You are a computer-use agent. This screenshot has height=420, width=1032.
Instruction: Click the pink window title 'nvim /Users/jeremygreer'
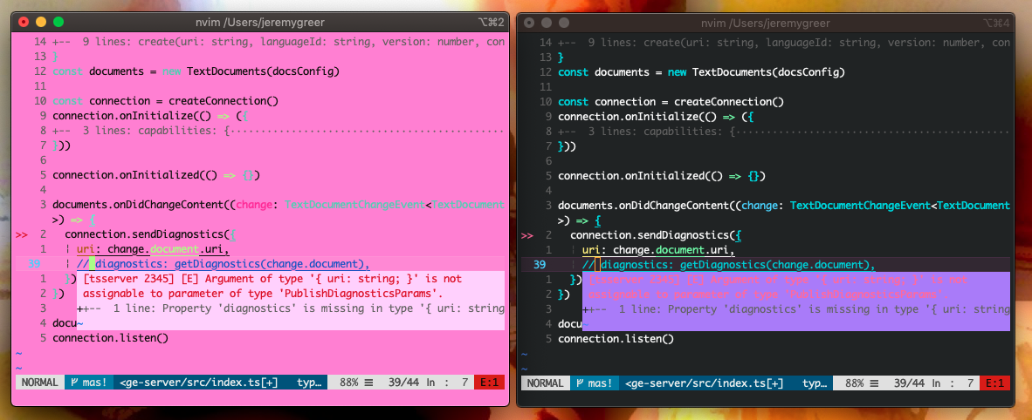(261, 23)
